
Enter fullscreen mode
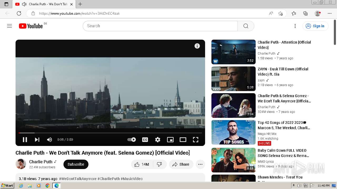coord(196,140)
